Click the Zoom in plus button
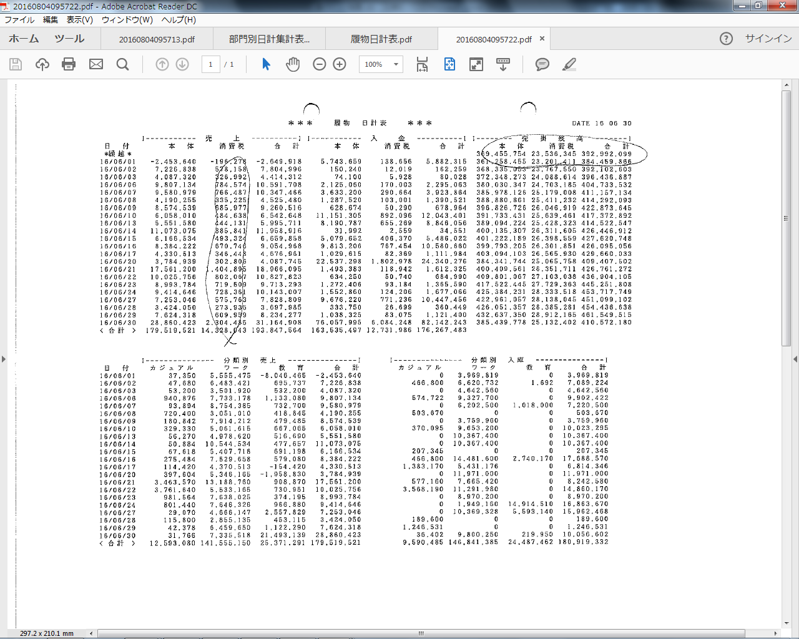 click(x=340, y=64)
